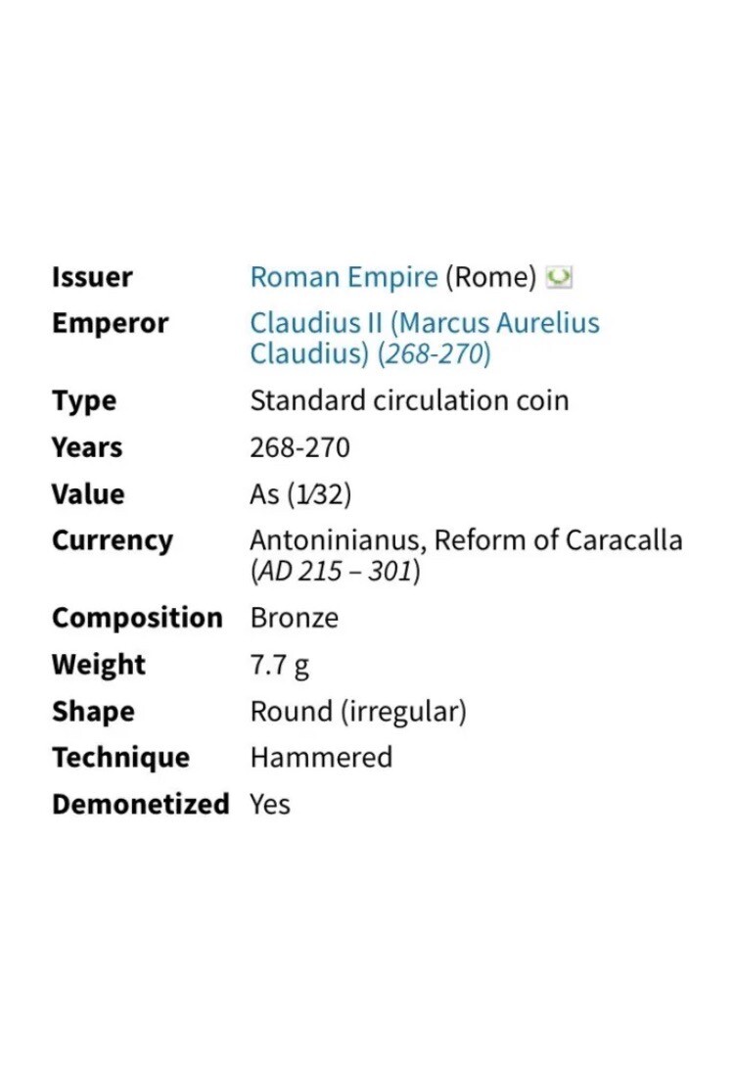This screenshot has width=734, height=1070.
Task: Click the 'Antoninianus, Reform of Caracalla' text
Action: pyautogui.click(x=466, y=540)
